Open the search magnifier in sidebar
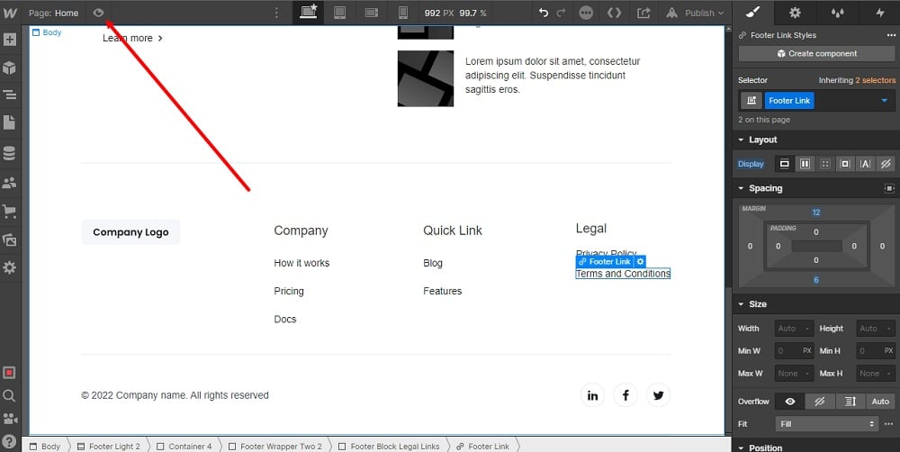 pos(10,395)
